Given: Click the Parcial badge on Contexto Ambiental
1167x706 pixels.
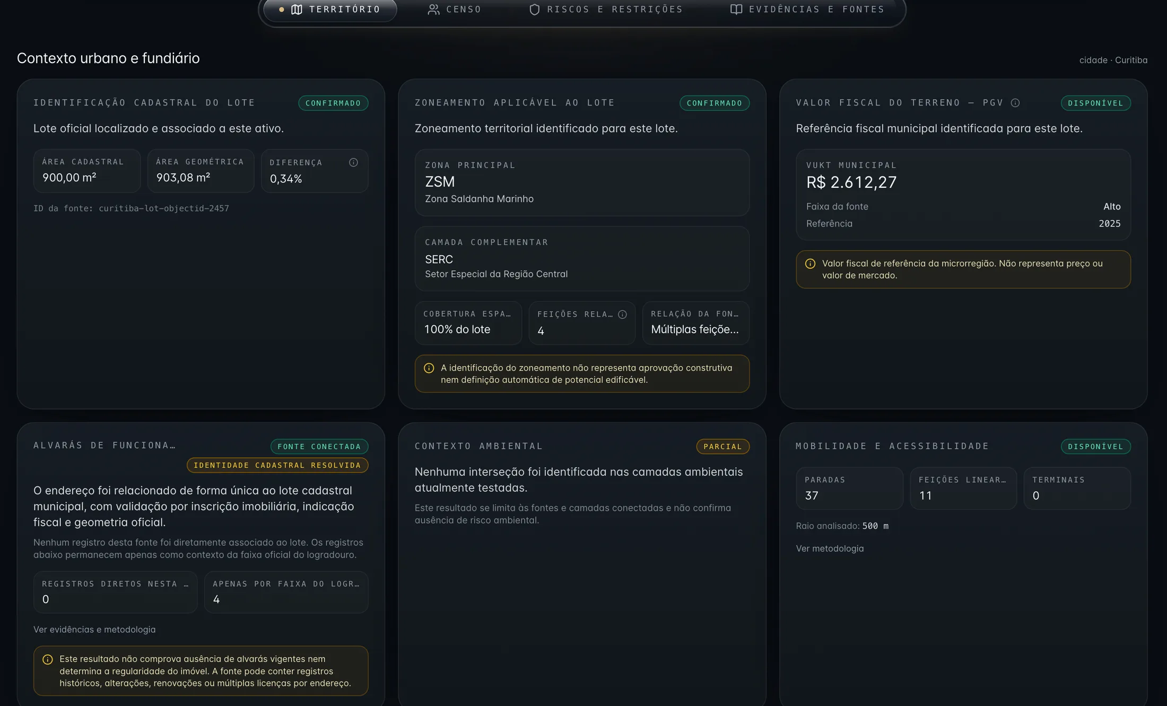Looking at the screenshot, I should click(722, 447).
